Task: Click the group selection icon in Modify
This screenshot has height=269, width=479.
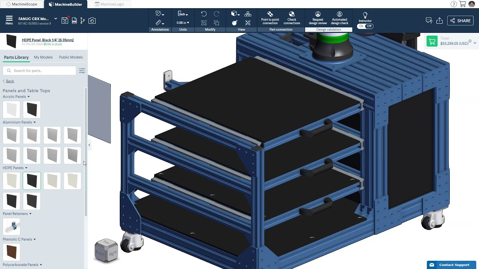Action: 204,23
